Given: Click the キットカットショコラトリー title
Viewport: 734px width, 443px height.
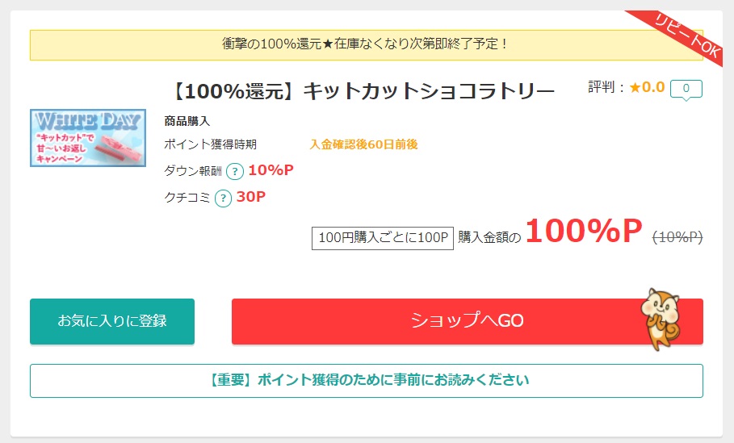Looking at the screenshot, I should (x=363, y=91).
